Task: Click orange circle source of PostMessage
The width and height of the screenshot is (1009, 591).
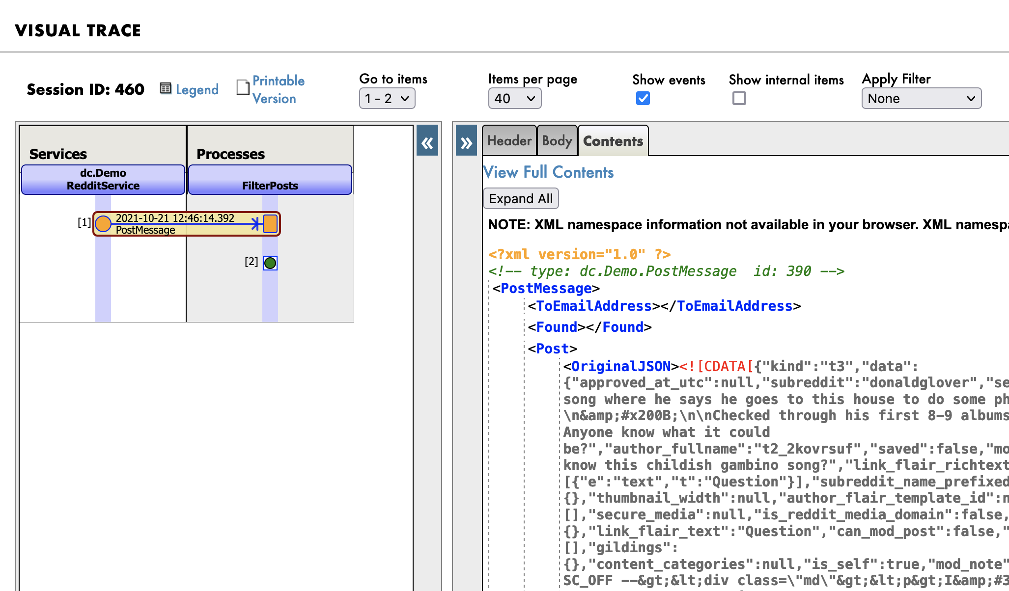Action: [103, 224]
